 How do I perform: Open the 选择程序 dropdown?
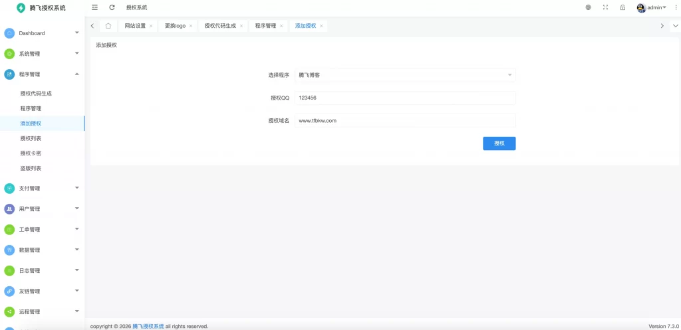click(x=405, y=75)
